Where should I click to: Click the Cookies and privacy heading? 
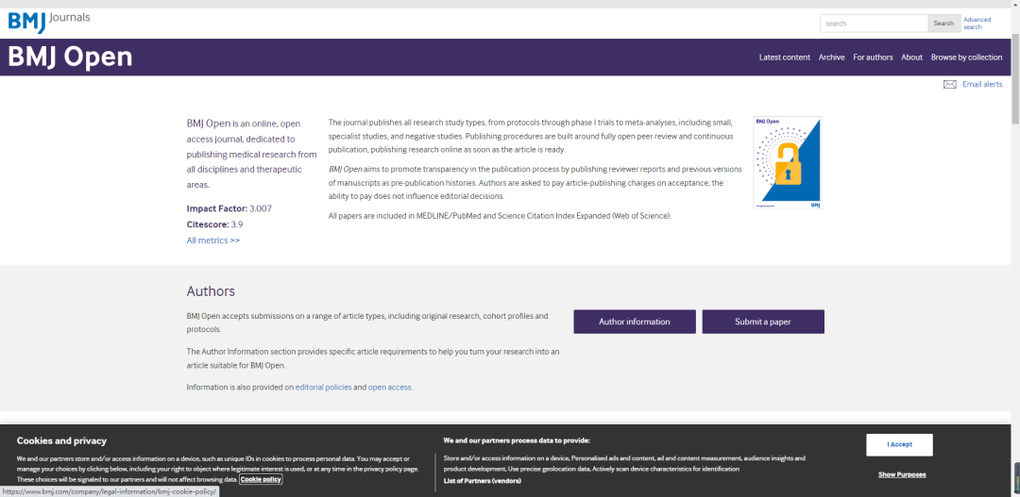[x=61, y=440]
